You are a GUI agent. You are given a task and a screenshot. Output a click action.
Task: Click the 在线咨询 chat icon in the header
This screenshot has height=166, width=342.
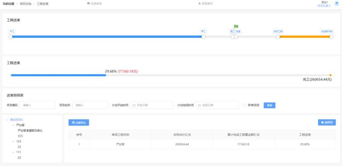pos(88,3)
